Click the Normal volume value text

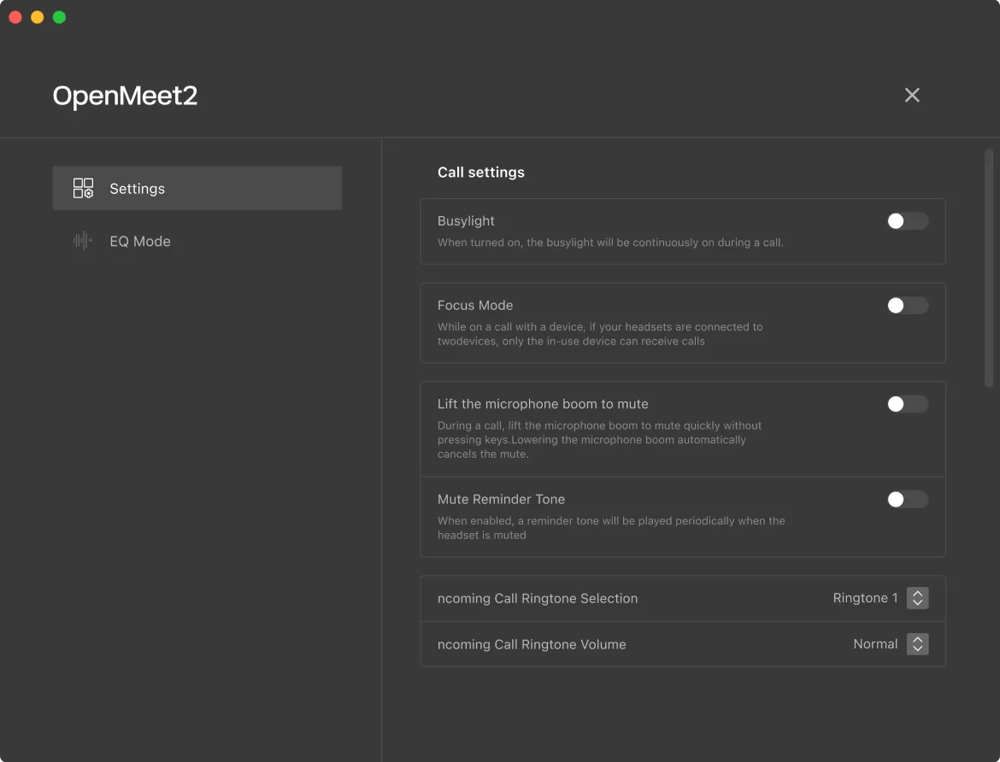click(875, 644)
